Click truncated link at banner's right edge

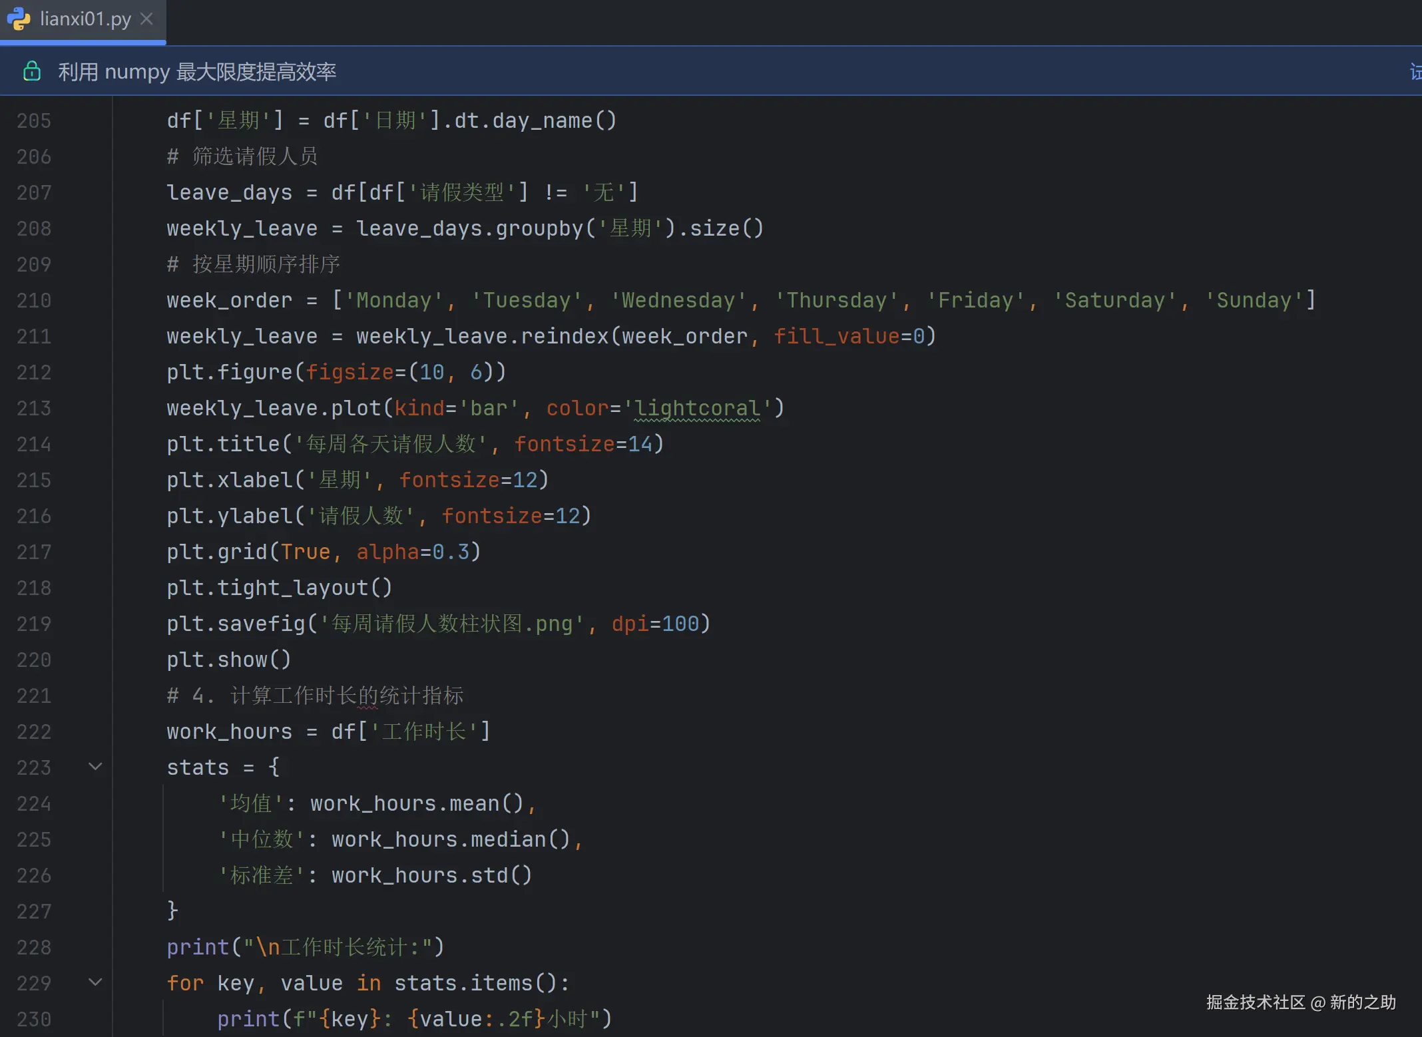click(x=1415, y=71)
